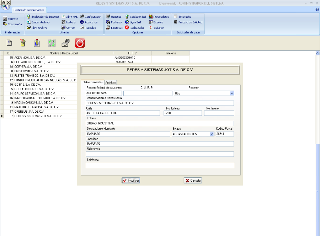This screenshot has height=236, width=320.
Task: Select the ACER MON, S.A. DE C.V. row
Action: point(30,57)
